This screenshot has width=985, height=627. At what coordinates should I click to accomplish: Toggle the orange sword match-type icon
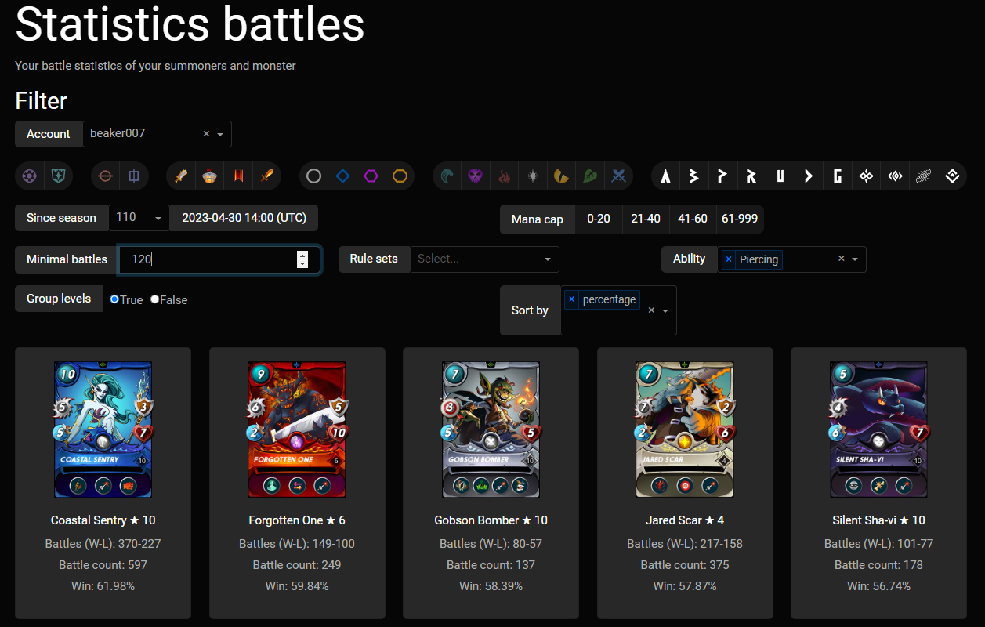tap(267, 176)
